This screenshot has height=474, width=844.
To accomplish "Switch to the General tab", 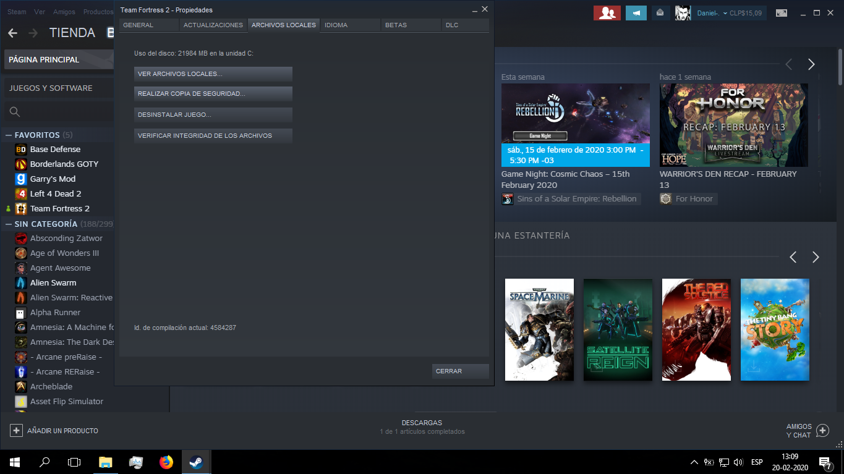I will click(149, 25).
